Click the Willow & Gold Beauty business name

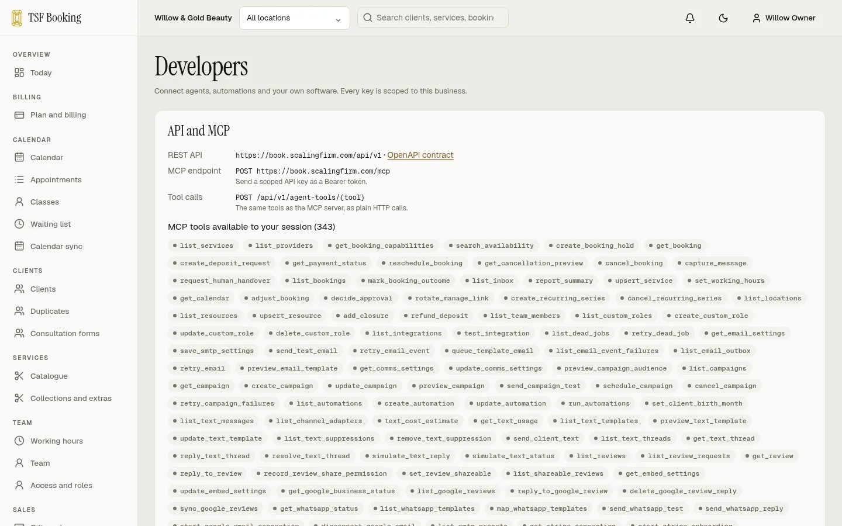pyautogui.click(x=193, y=18)
